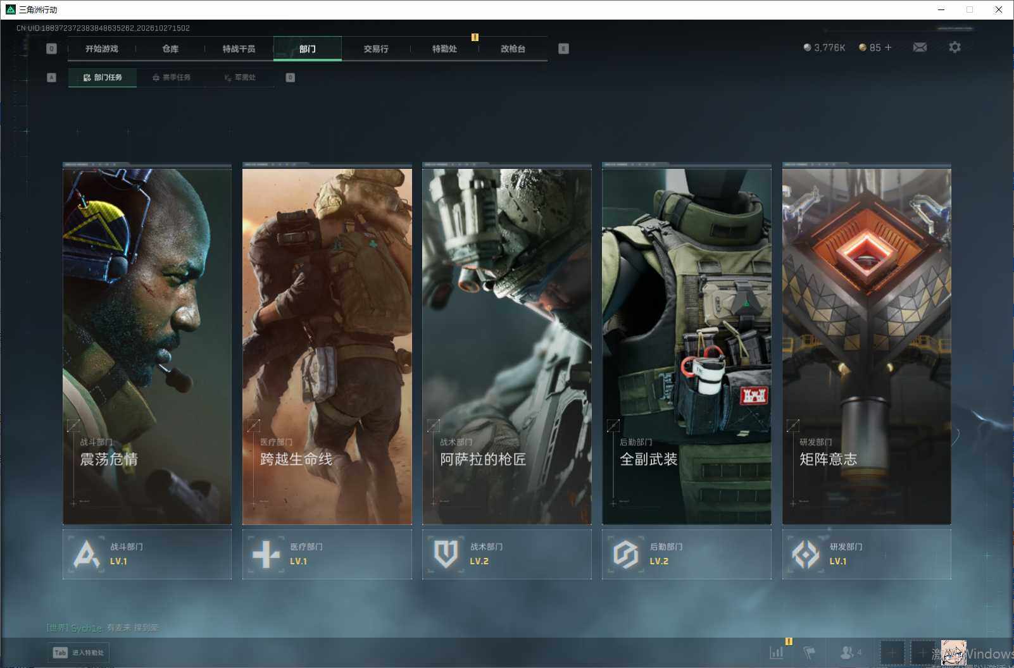Open the mail inbox envelope icon
Image resolution: width=1014 pixels, height=668 pixels.
coord(920,47)
